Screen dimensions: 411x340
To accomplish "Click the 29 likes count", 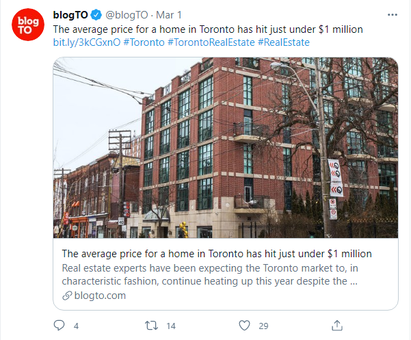I will (x=263, y=326).
